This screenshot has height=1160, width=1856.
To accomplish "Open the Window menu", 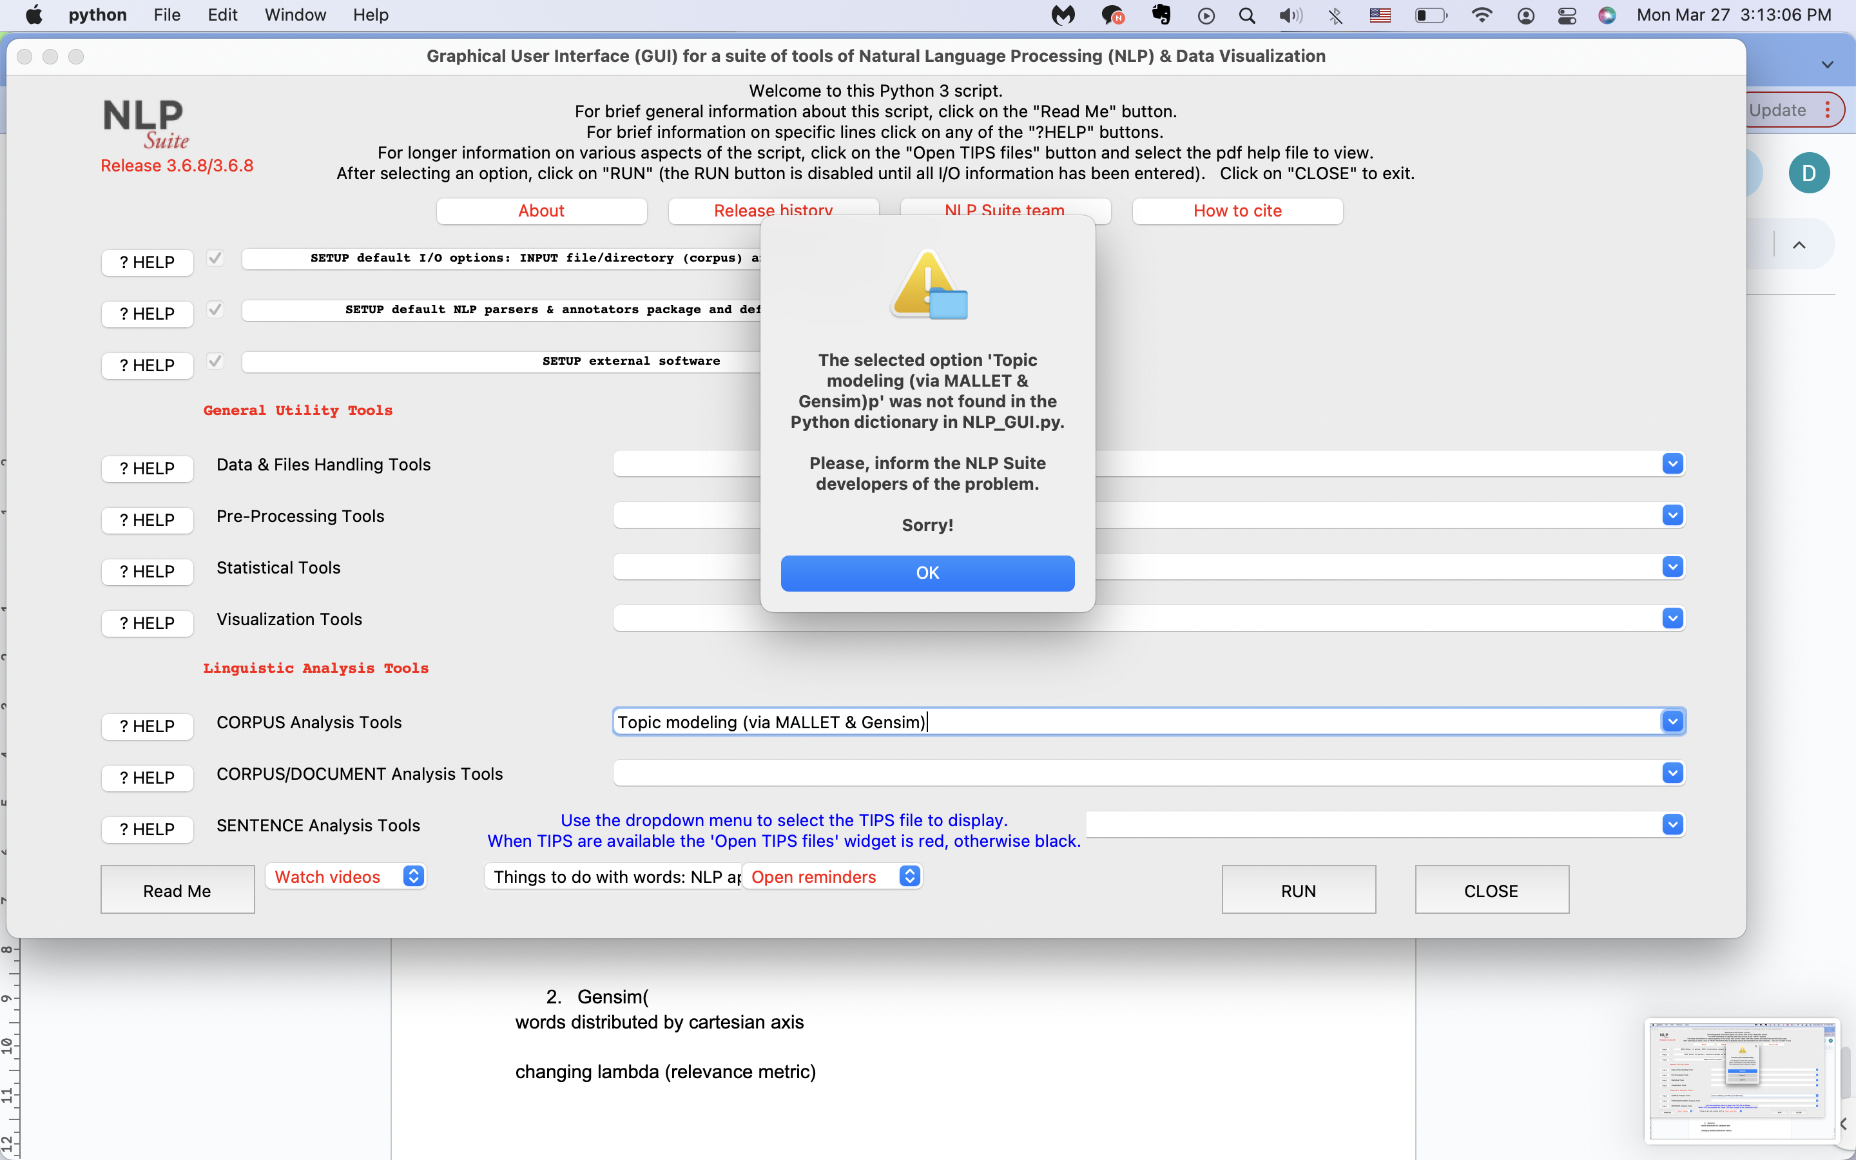I will point(295,15).
